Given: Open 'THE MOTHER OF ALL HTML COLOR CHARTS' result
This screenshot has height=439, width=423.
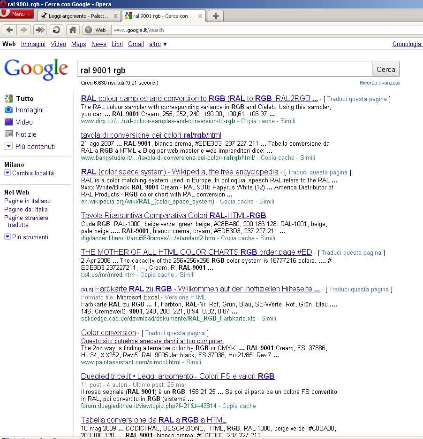Looking at the screenshot, I should (x=196, y=252).
